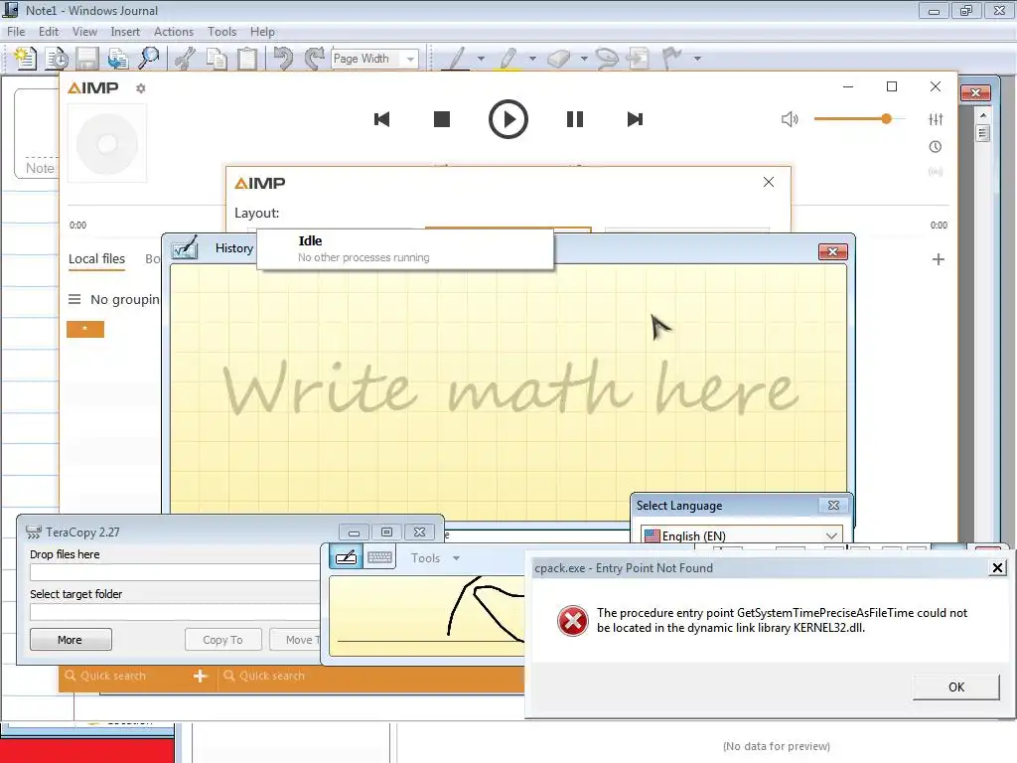Open the View menu

pos(84,31)
